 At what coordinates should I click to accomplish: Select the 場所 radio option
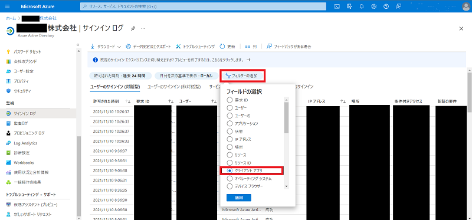tap(230, 147)
